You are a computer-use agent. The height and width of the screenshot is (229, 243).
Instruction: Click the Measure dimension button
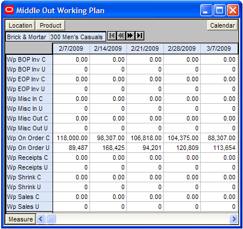pos(21,219)
